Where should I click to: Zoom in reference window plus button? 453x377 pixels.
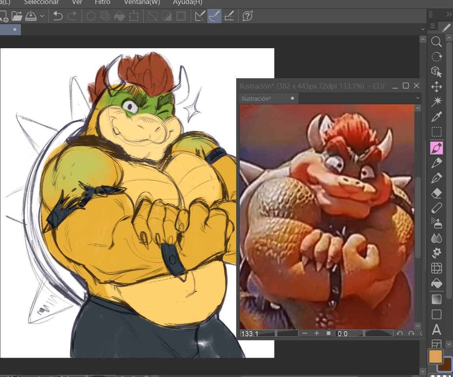[317, 334]
